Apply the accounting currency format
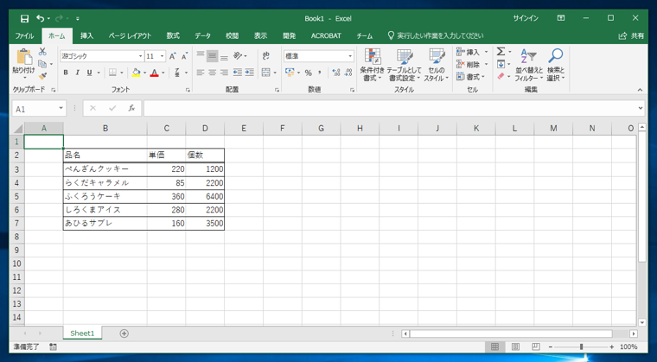Screen dimensions: 657x362 tap(290, 73)
